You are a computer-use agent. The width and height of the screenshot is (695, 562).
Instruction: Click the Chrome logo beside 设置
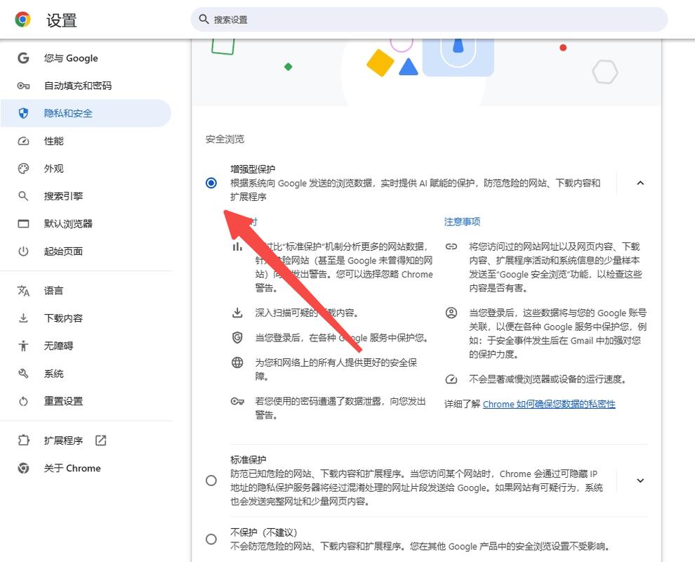22,20
